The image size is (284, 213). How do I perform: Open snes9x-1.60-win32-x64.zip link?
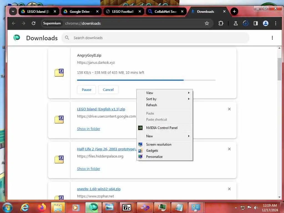pyautogui.click(x=99, y=189)
